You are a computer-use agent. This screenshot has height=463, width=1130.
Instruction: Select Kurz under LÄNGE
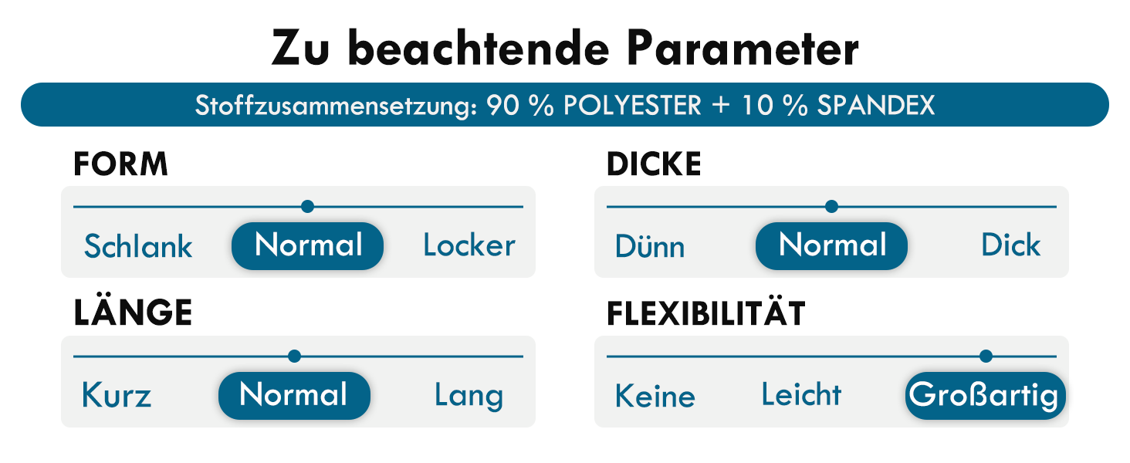coord(117,396)
